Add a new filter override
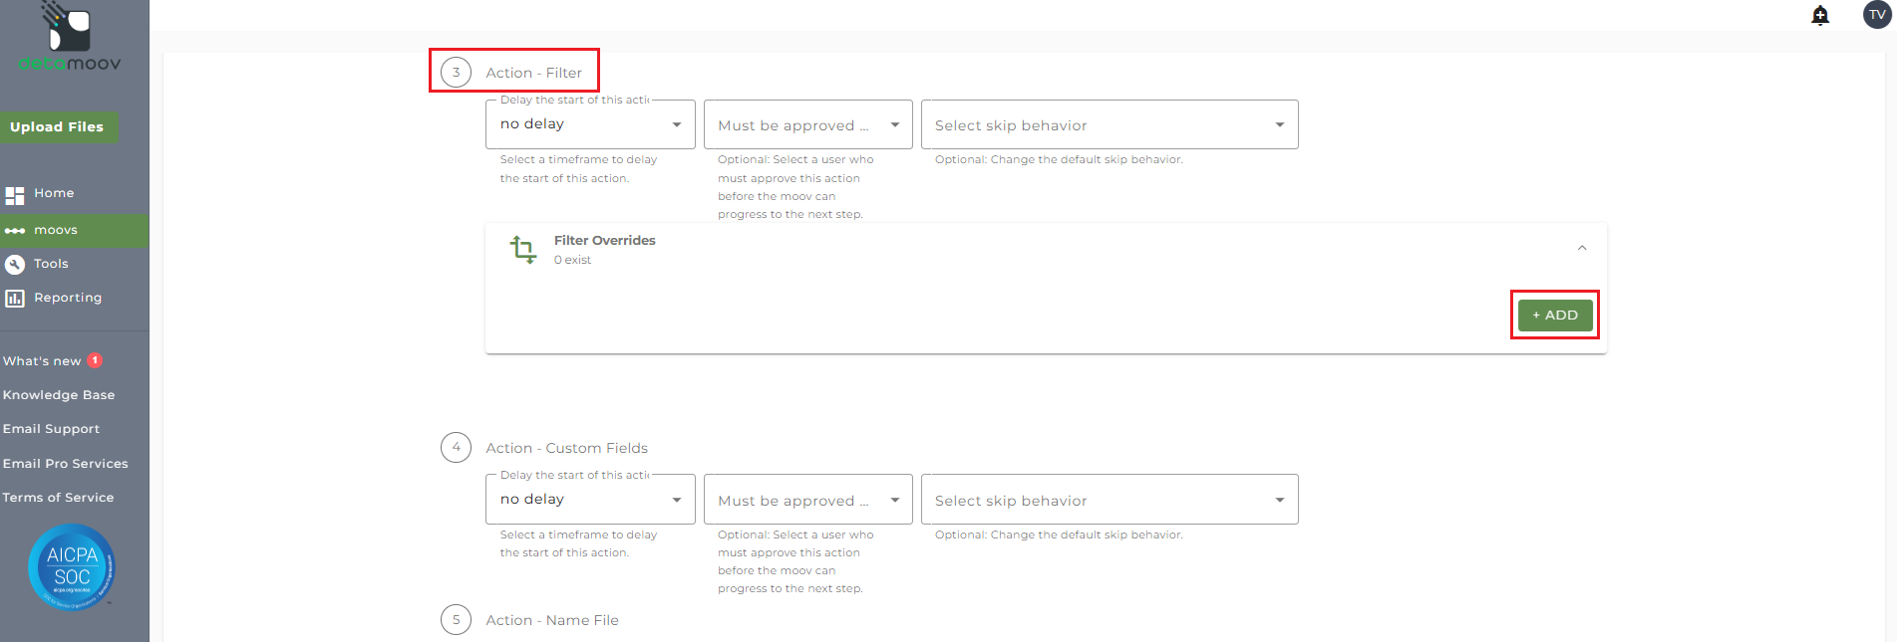The width and height of the screenshot is (1897, 642). pyautogui.click(x=1555, y=315)
